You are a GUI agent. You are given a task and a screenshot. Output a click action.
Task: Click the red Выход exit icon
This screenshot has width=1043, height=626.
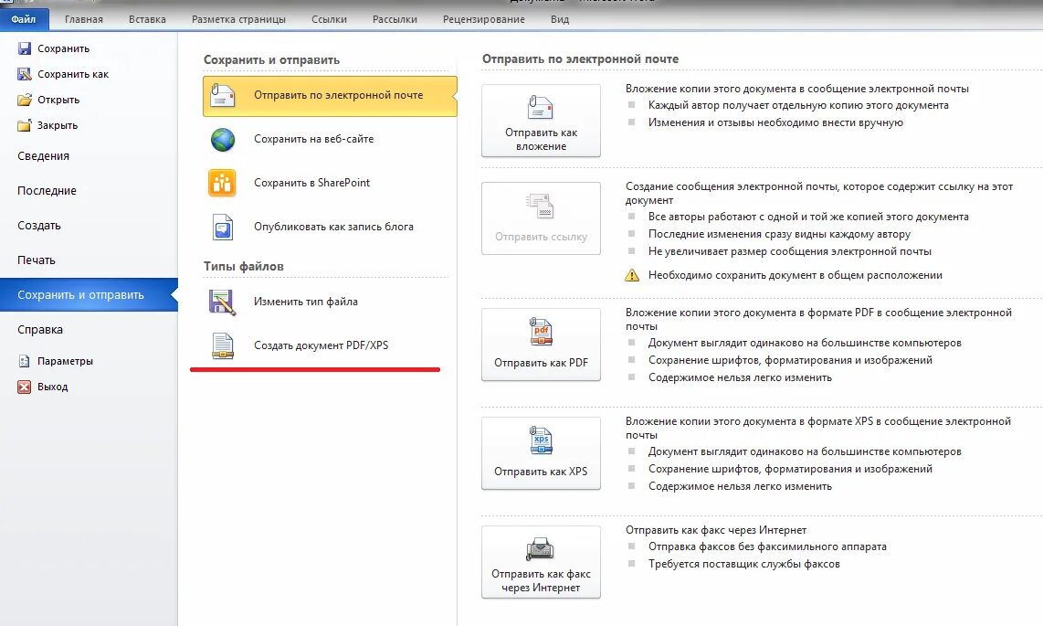25,387
